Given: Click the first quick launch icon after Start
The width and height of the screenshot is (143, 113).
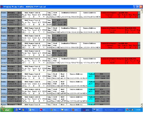Looking at the screenshot, I should coord(16,110).
